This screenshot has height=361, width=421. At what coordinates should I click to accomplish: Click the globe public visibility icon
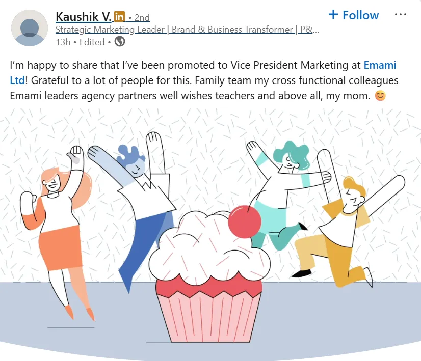point(120,42)
